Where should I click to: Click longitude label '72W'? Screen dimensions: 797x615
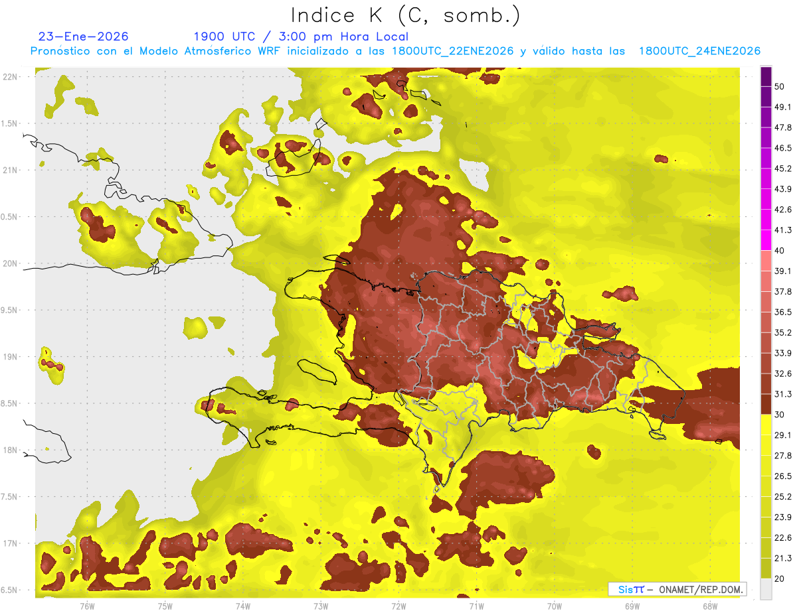tap(398, 606)
